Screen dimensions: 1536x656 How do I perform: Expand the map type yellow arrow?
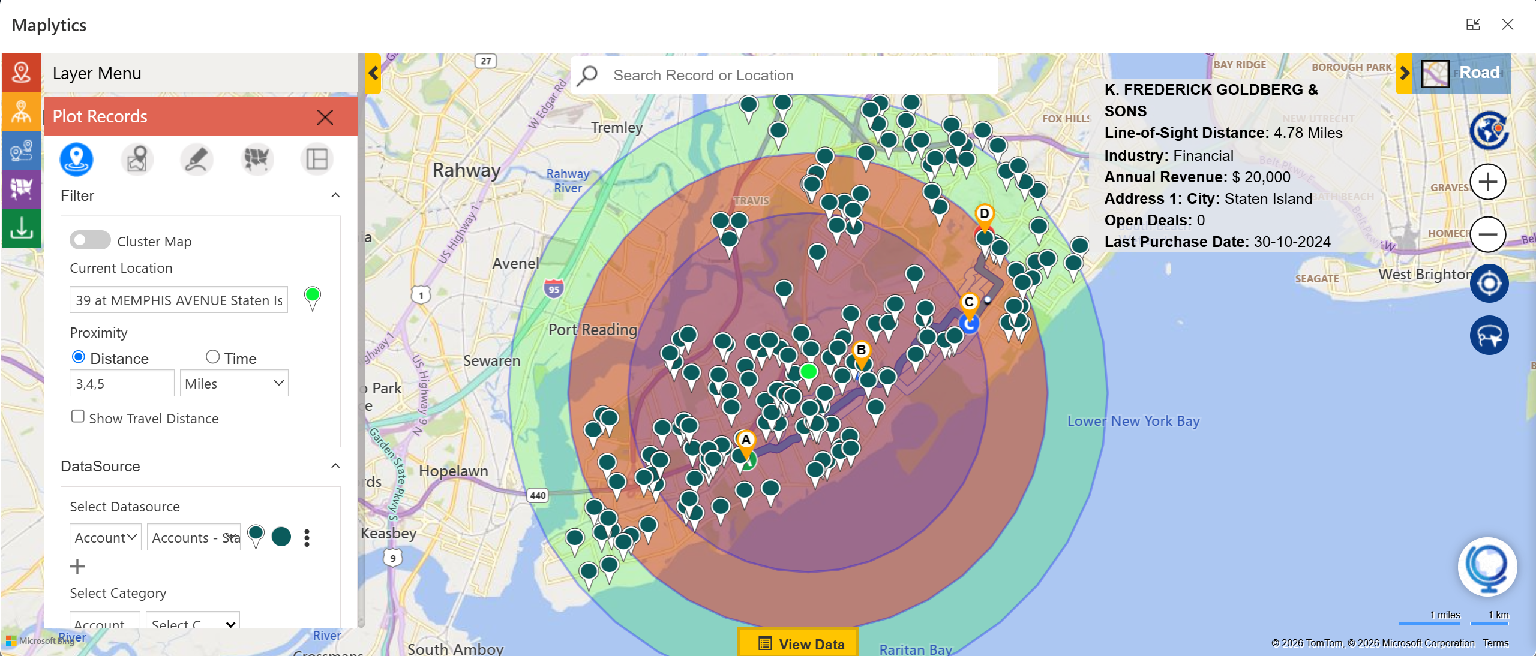click(x=1404, y=74)
